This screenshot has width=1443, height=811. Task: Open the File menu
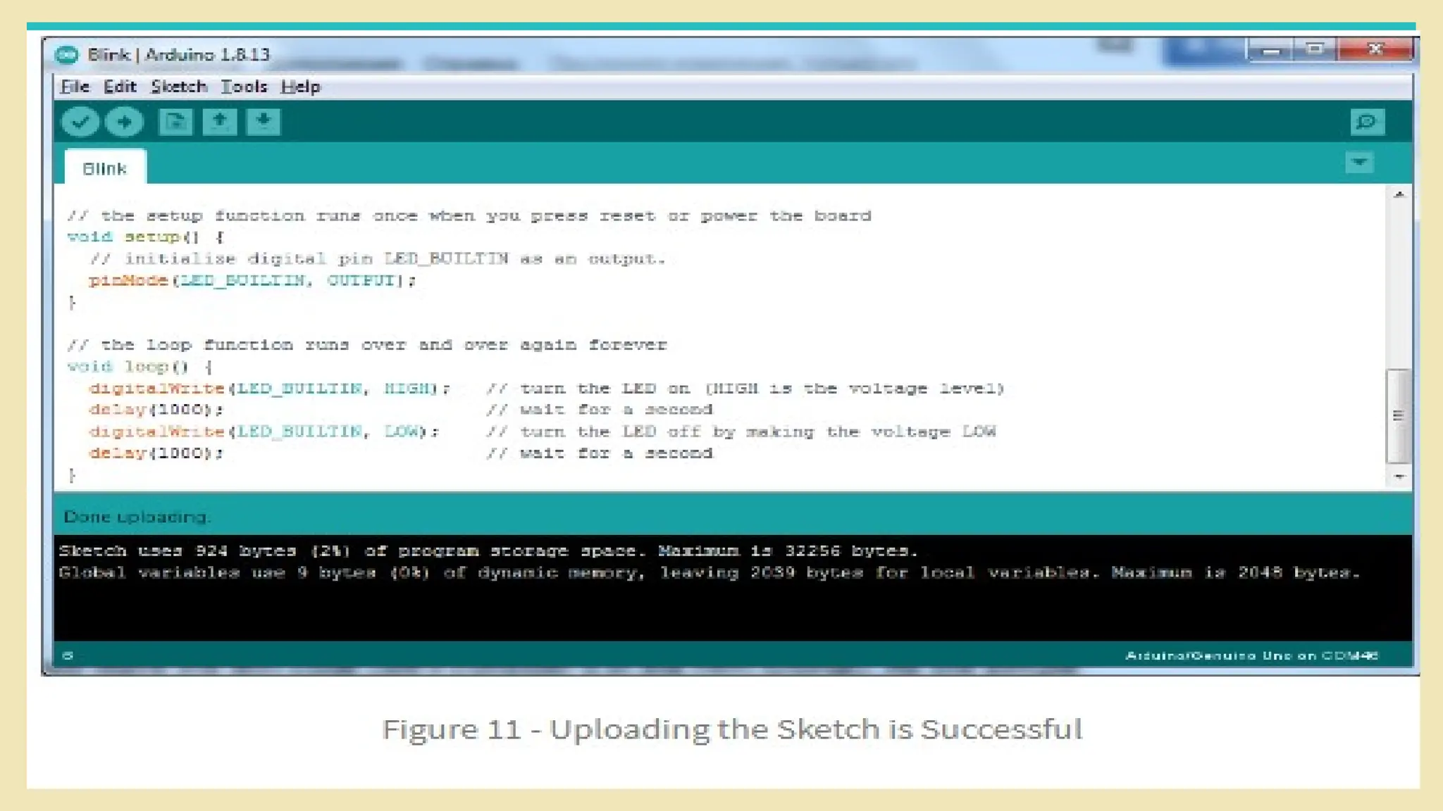click(x=75, y=87)
